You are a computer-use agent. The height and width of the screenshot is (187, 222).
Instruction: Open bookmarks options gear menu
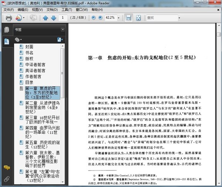18,40
